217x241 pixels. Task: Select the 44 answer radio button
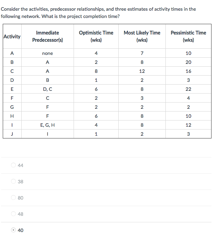(13, 165)
